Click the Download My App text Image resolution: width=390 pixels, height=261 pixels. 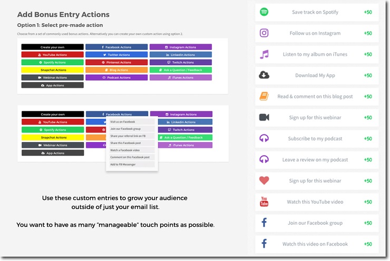pyautogui.click(x=315, y=75)
